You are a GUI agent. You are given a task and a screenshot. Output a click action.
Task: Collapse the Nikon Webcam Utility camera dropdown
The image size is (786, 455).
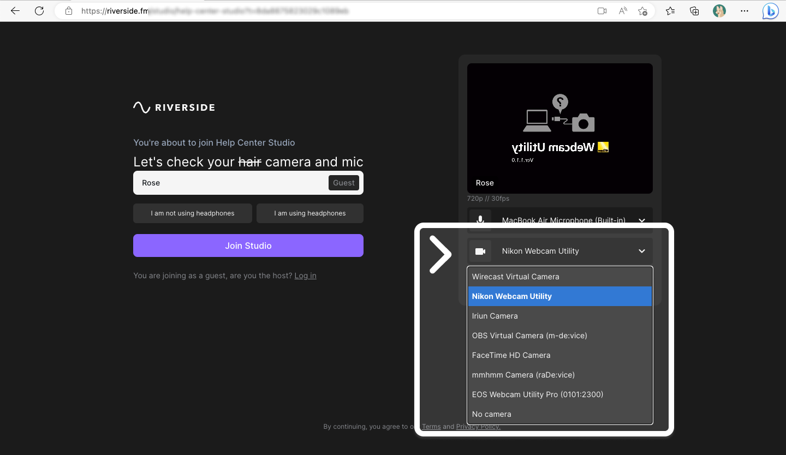[x=642, y=251]
